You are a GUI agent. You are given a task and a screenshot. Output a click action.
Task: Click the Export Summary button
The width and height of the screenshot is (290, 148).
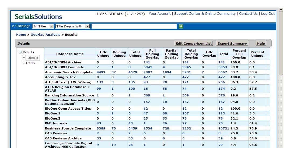click(x=232, y=44)
